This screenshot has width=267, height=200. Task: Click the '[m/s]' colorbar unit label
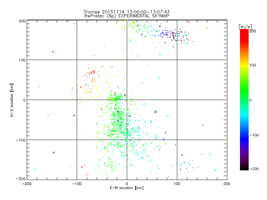pyautogui.click(x=245, y=27)
